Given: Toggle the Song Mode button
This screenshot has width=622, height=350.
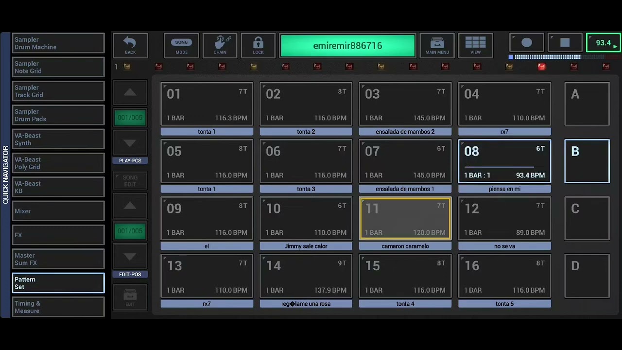Looking at the screenshot, I should [181, 46].
